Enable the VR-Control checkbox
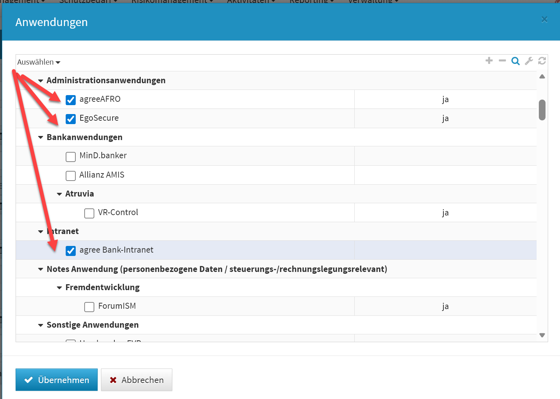The height and width of the screenshot is (399, 560). point(89,213)
